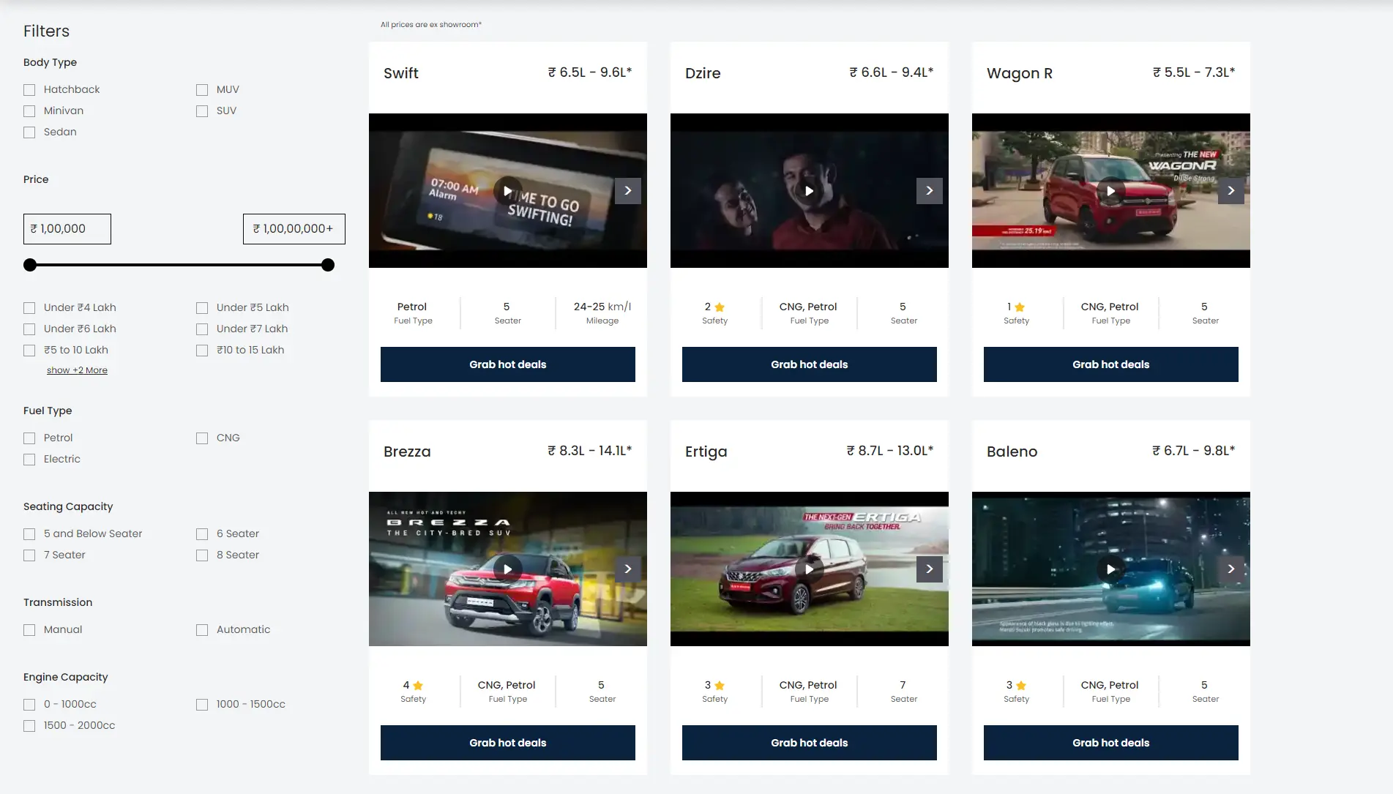Check the SUV body type filter
The width and height of the screenshot is (1393, 794).
point(202,111)
